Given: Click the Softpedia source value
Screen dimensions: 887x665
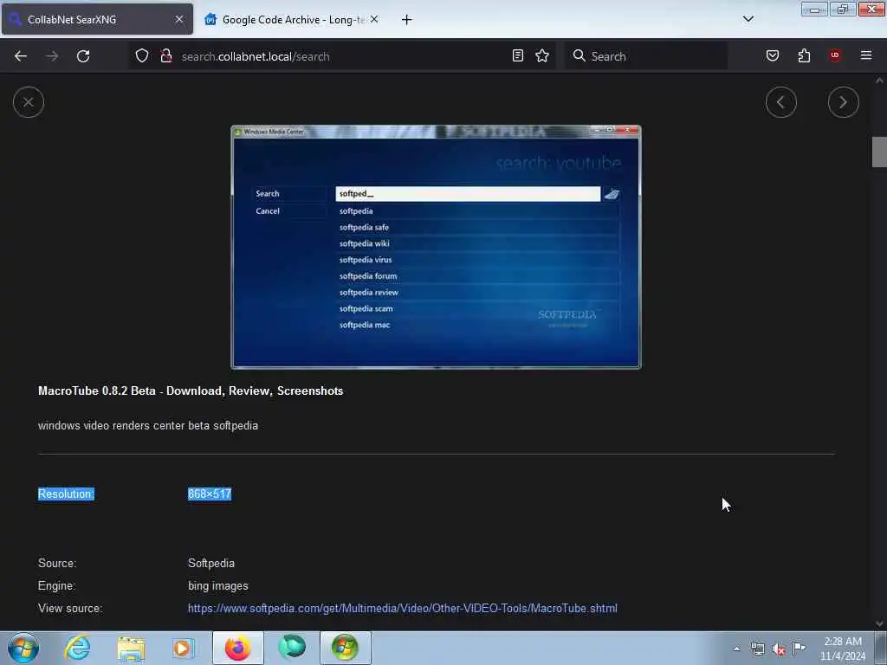Looking at the screenshot, I should 211,563.
